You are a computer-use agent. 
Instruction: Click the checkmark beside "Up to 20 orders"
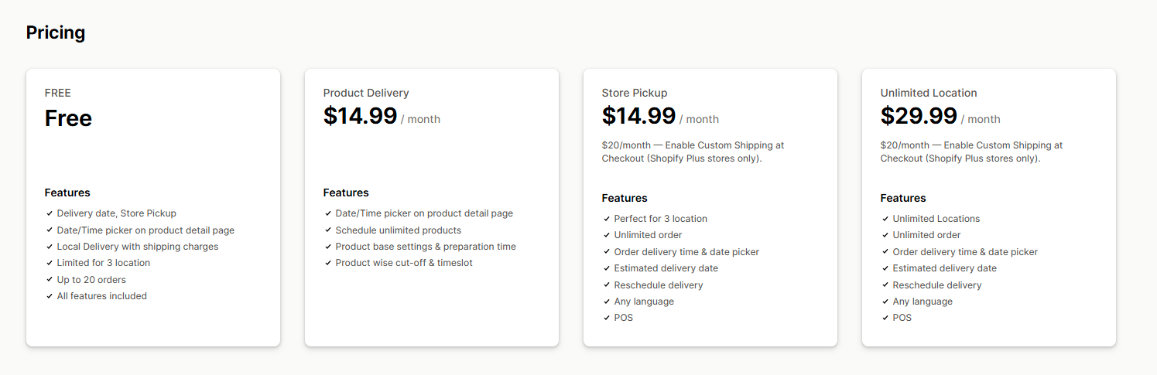[x=50, y=280]
